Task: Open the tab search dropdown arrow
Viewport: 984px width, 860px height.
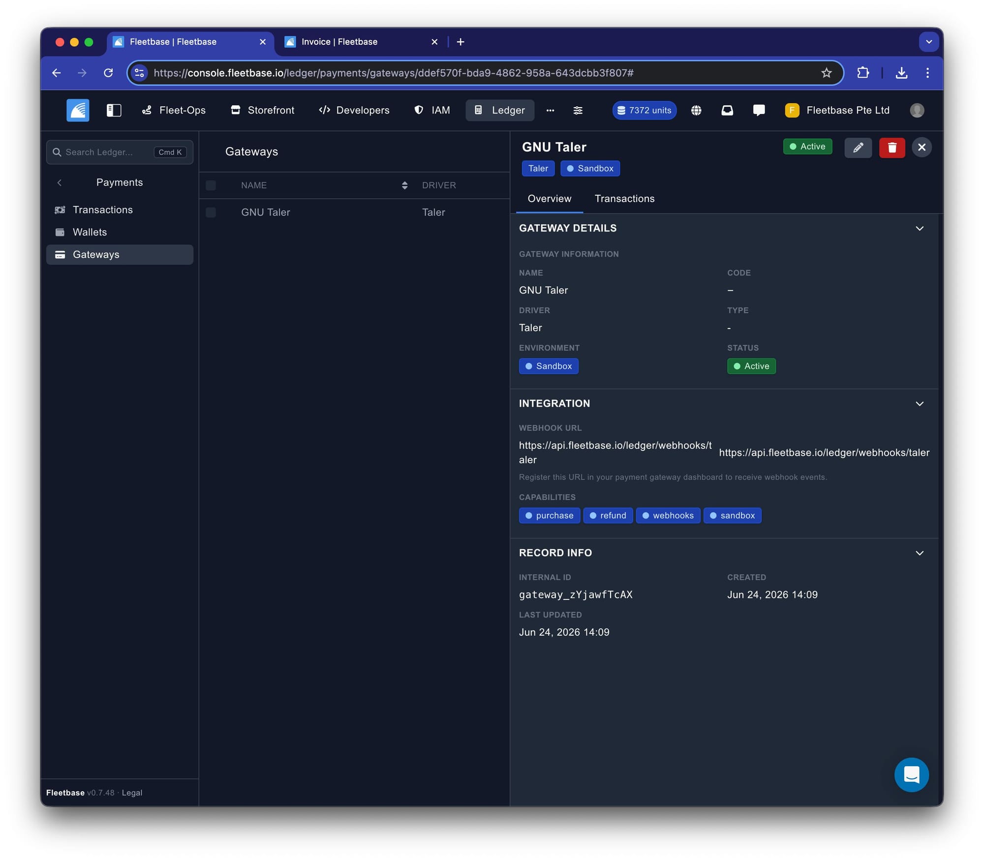Action: (928, 42)
